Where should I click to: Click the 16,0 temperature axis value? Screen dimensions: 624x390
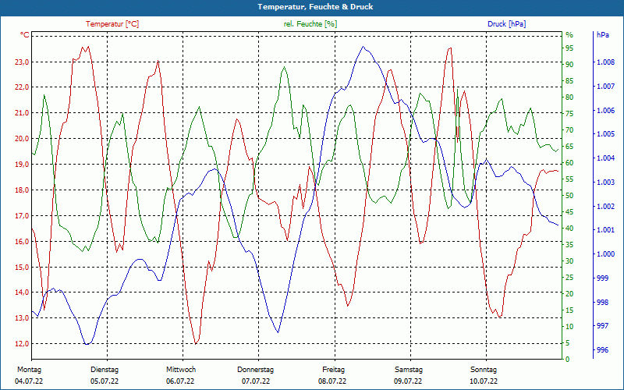pyautogui.click(x=22, y=241)
